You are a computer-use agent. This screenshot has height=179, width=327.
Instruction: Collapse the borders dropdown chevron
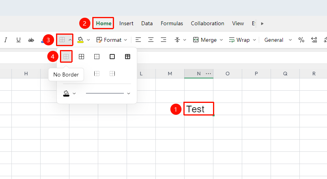click(x=70, y=40)
